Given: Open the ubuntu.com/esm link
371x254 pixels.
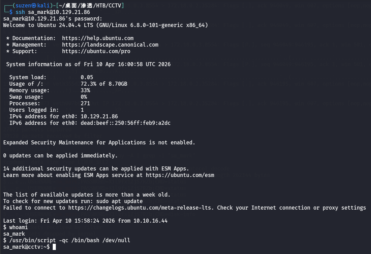Looking at the screenshot, I should click(x=180, y=175).
